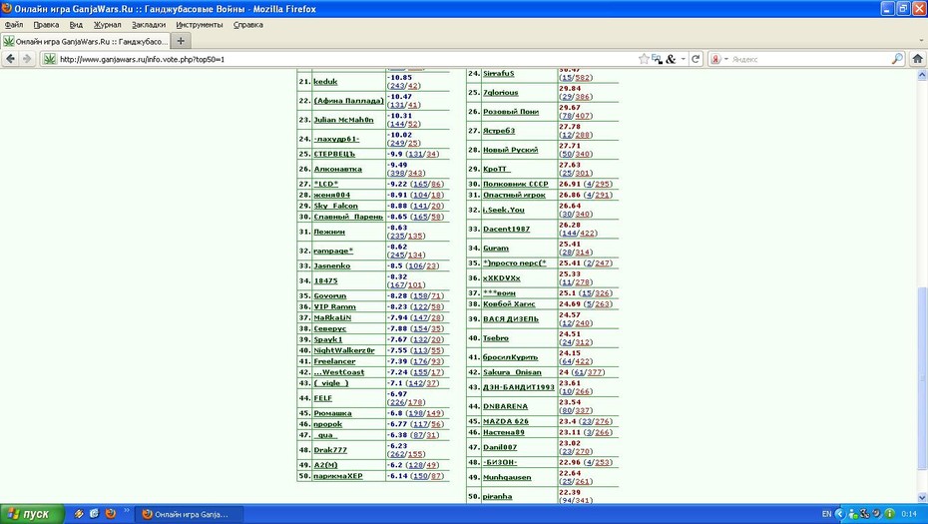Click the En translate icon in the address bar
Image resolution: width=928 pixels, height=524 pixels.
coord(657,59)
